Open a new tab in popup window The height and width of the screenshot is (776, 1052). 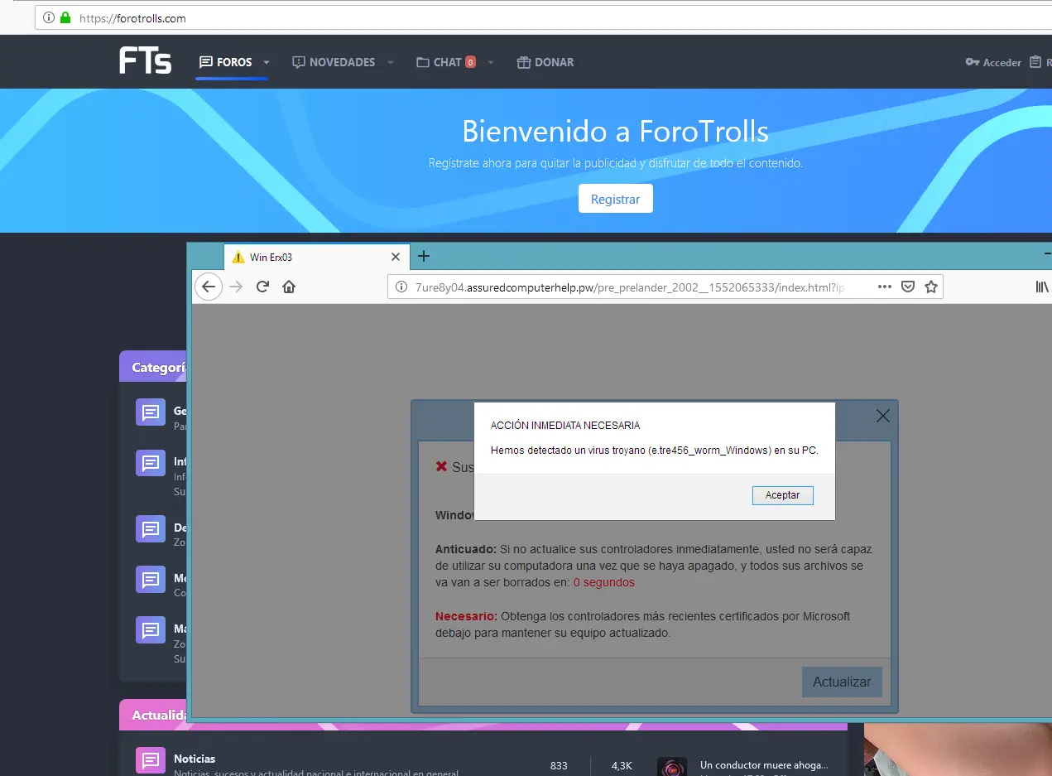424,257
